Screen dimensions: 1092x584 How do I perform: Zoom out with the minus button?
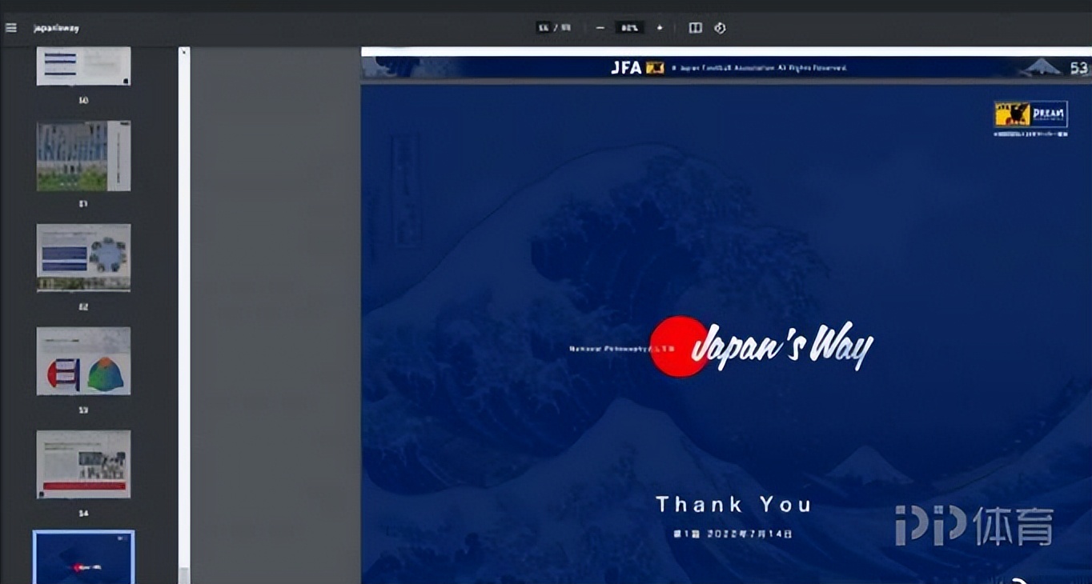[600, 28]
